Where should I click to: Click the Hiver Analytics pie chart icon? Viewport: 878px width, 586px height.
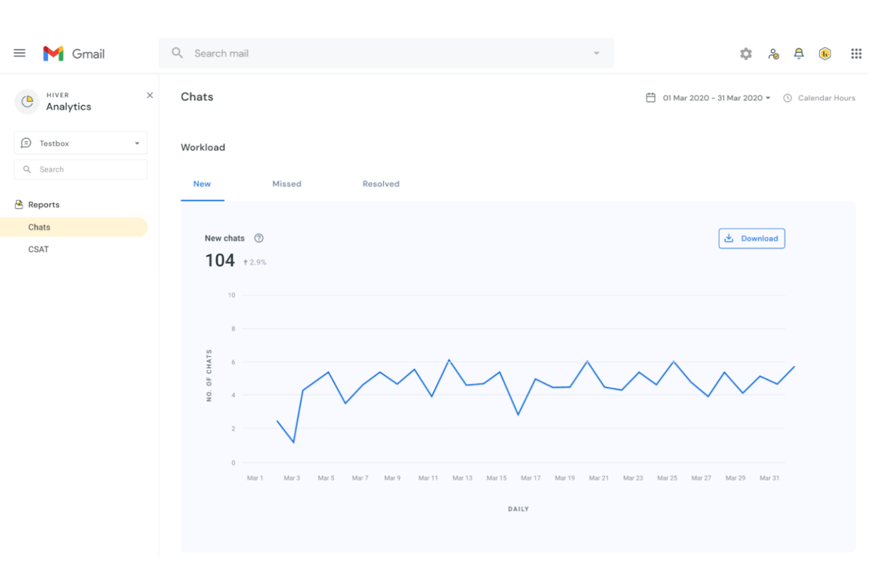[x=27, y=102]
